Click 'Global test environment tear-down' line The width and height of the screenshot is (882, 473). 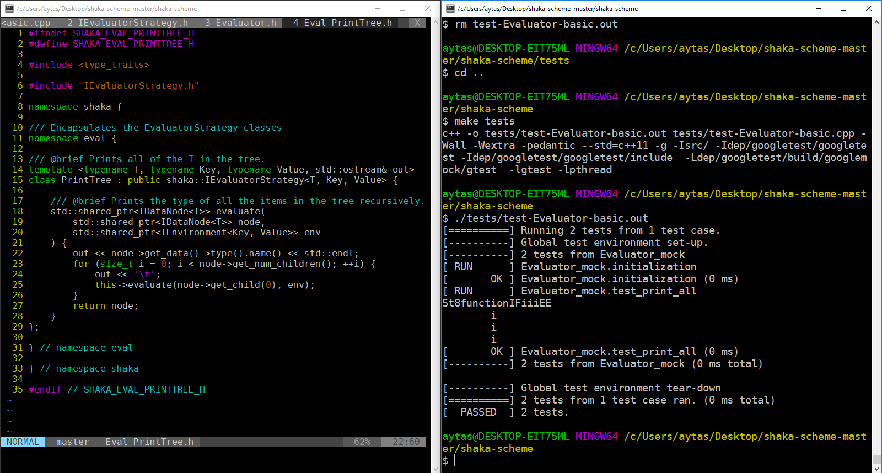621,388
